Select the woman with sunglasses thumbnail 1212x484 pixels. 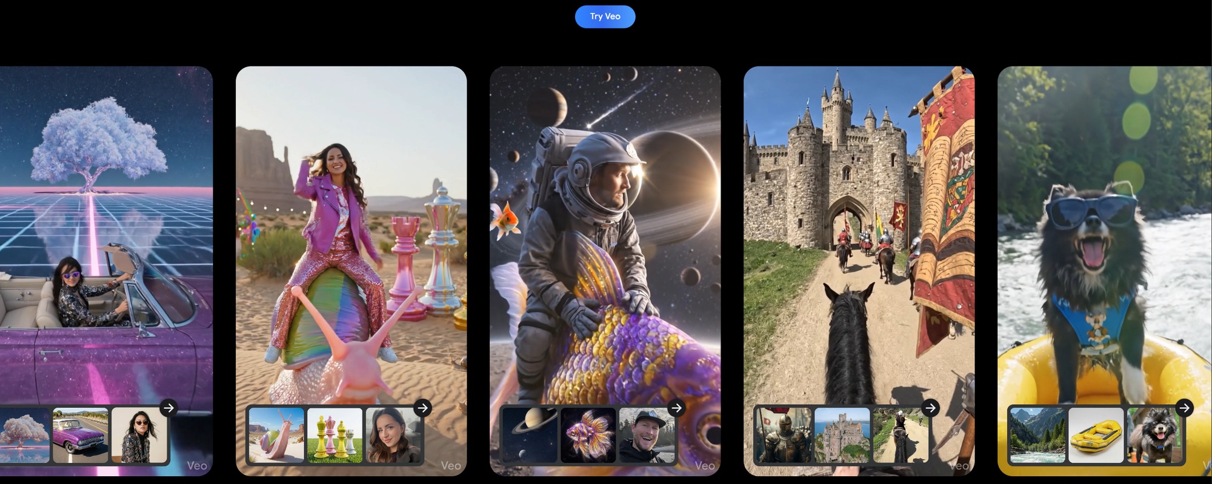point(139,435)
